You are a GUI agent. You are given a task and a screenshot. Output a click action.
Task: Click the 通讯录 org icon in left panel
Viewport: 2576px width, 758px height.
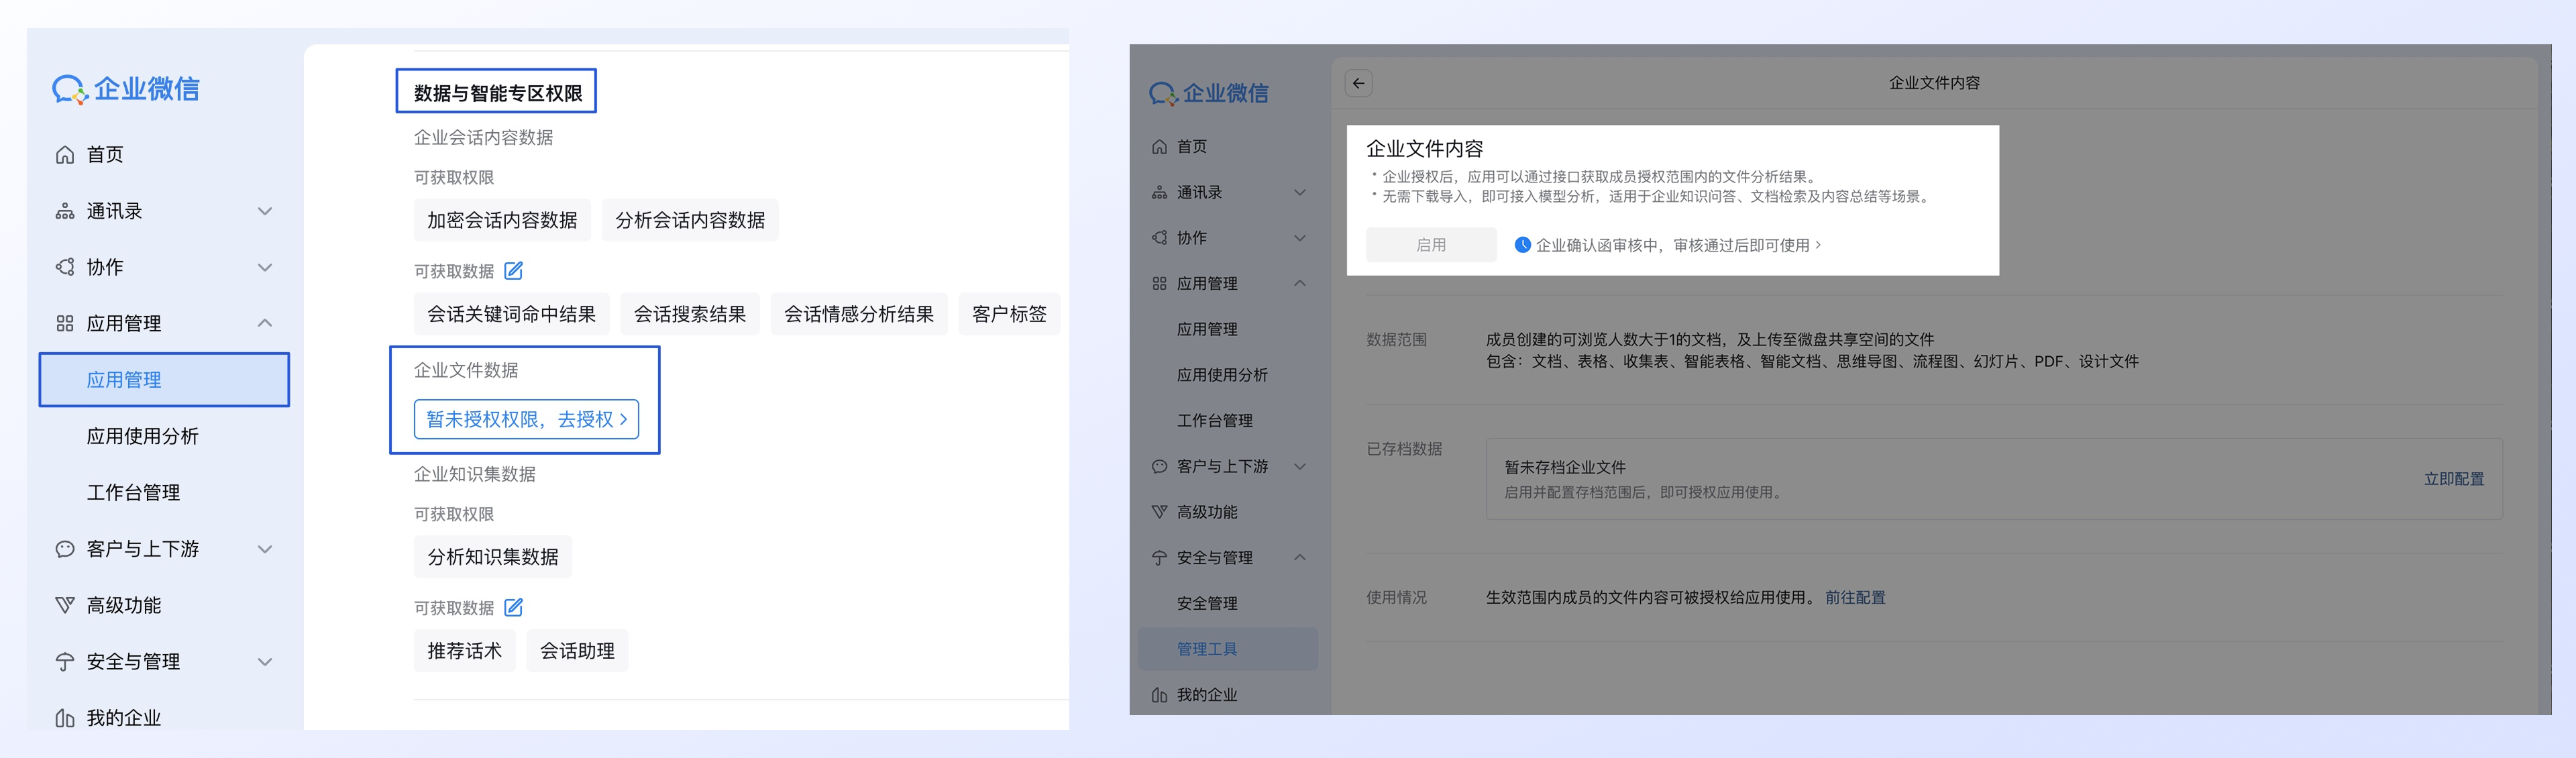[x=65, y=211]
